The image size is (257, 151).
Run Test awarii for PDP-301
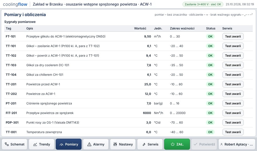(x=233, y=122)
